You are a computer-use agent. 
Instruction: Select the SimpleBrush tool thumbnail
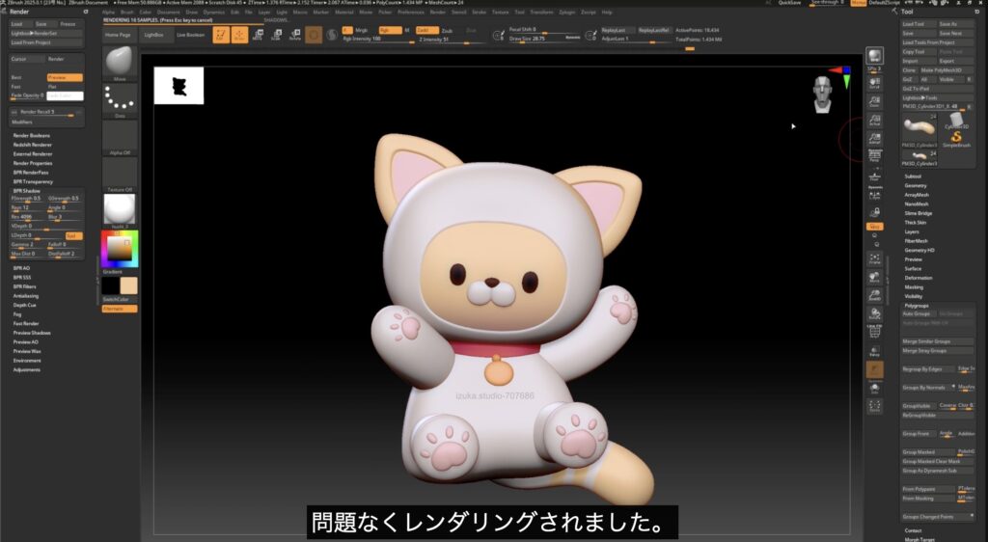tap(956, 139)
